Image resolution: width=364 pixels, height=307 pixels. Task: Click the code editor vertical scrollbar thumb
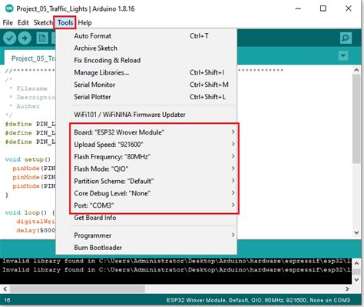[356, 118]
